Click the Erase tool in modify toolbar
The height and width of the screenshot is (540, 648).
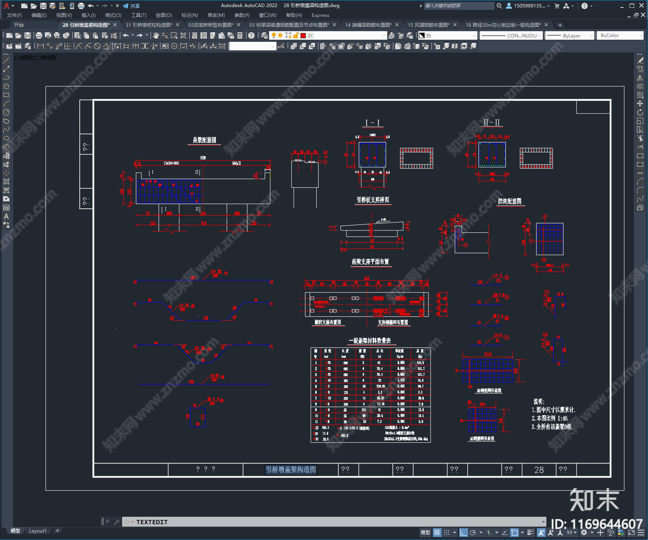tap(640, 60)
